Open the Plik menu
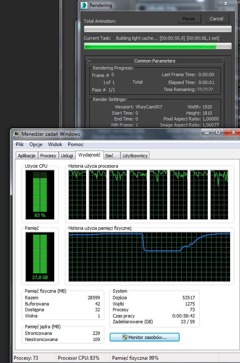Viewport: 240px width, 363px height. point(20,144)
